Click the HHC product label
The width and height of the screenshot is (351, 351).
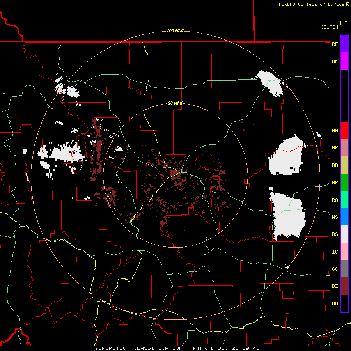342,23
